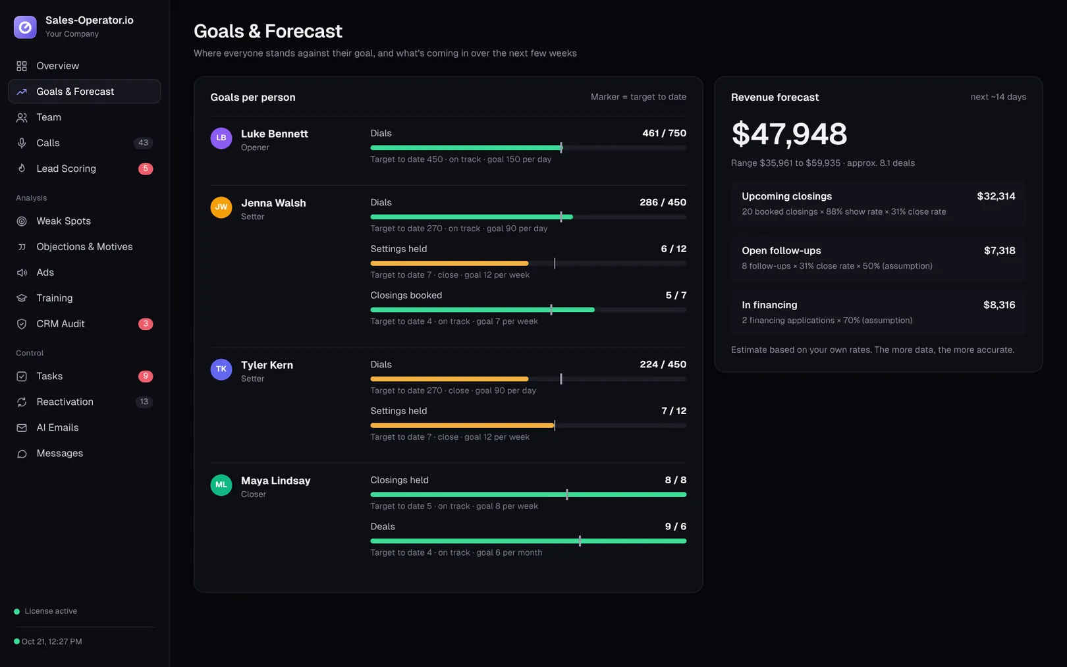Click the Lead Scoring flame icon
Screen dimensions: 1067x667
22,169
